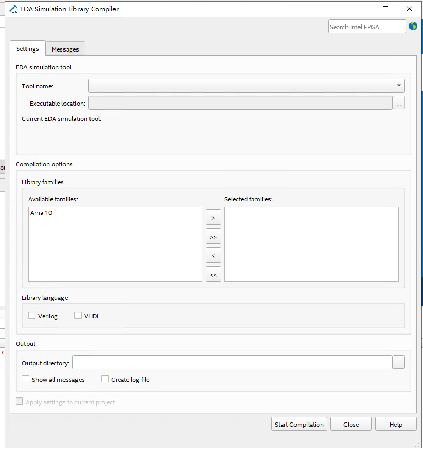
Task: Enable the VHDL library language
Action: [78, 315]
